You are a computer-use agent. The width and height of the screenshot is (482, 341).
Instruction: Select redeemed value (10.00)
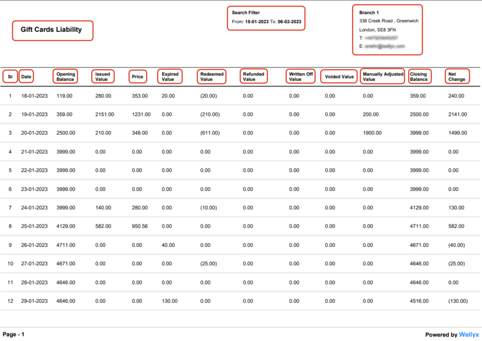(x=209, y=208)
